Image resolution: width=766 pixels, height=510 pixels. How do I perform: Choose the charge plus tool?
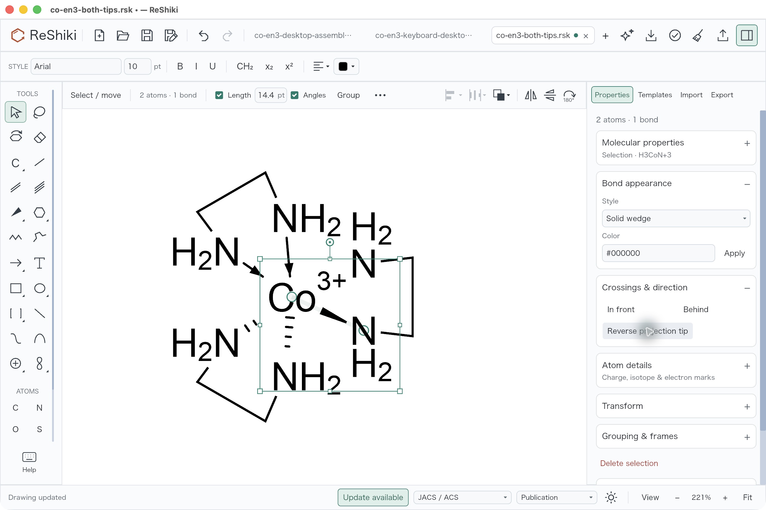click(16, 363)
